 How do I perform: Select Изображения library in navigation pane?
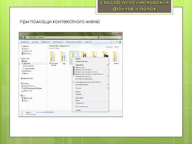click(26, 71)
